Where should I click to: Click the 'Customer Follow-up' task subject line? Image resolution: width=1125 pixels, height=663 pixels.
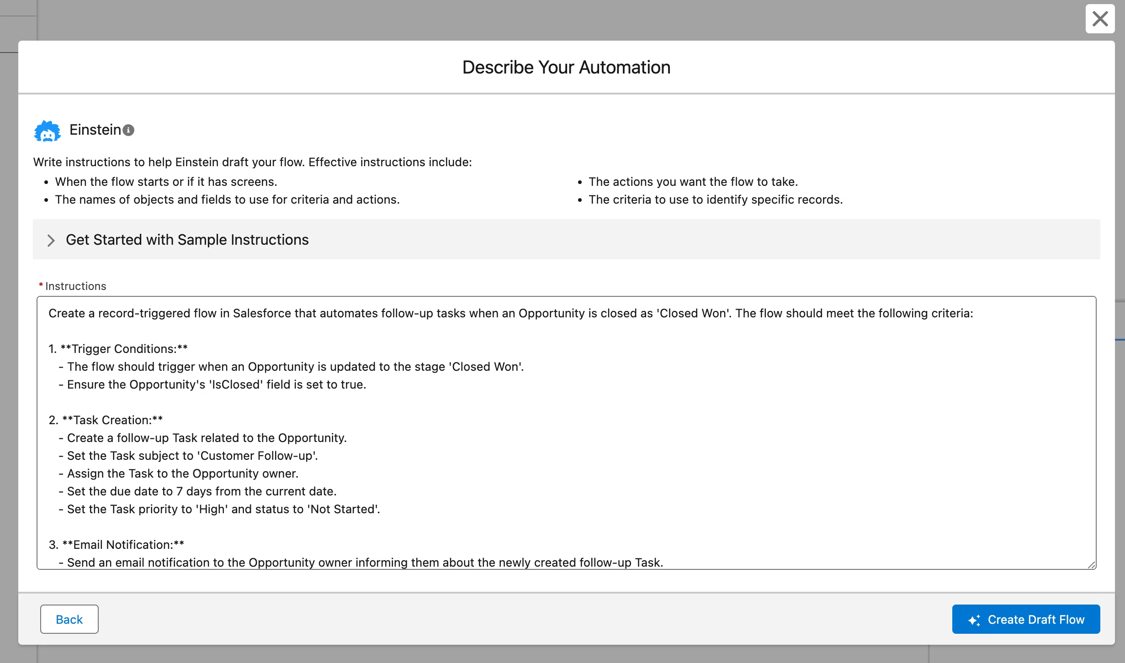coord(188,456)
